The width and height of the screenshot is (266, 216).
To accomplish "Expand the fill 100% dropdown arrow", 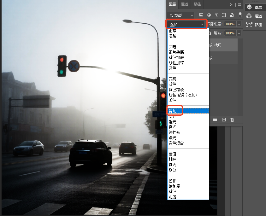I will pos(239,33).
